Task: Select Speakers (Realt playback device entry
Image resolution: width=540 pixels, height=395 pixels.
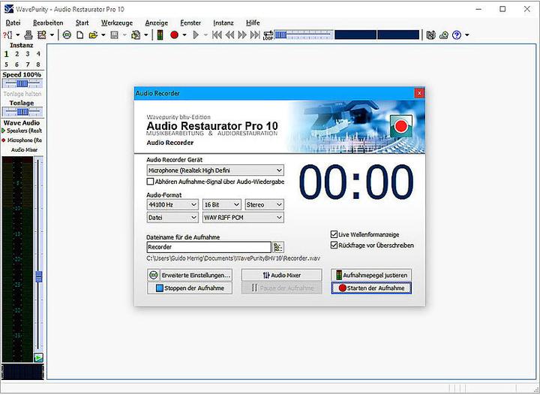Action: coord(22,131)
